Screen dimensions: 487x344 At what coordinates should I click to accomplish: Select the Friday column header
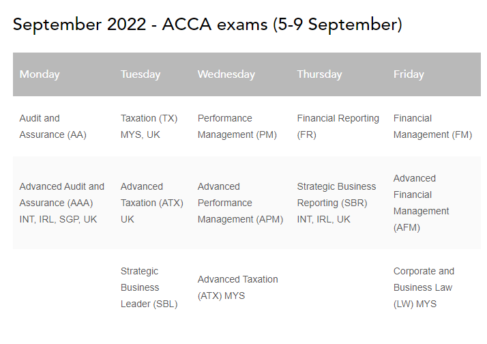click(409, 74)
